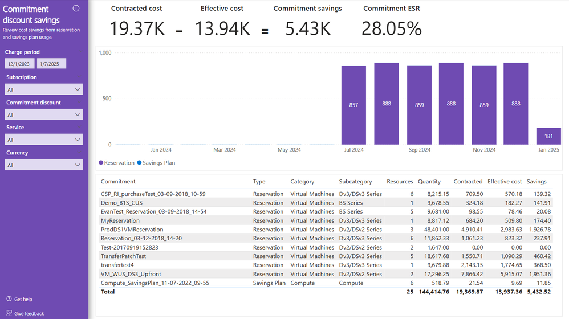Select the ProdDS1VMReservation table row
This screenshot has width=569, height=319.
[x=326, y=230]
